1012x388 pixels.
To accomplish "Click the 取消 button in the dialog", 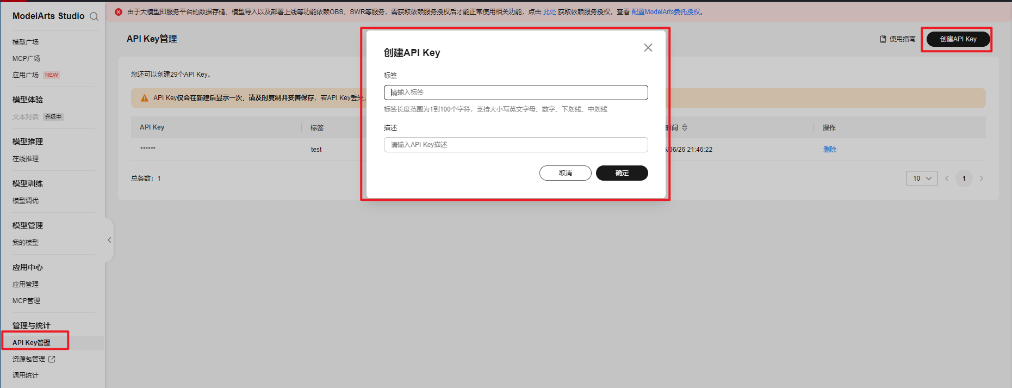I will pyautogui.click(x=566, y=173).
